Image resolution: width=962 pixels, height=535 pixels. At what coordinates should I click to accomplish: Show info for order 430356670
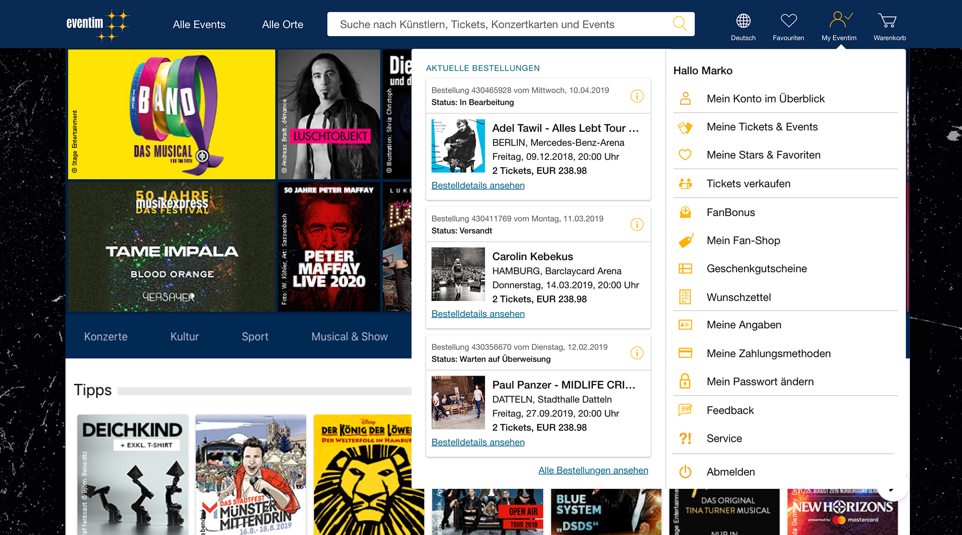(637, 353)
